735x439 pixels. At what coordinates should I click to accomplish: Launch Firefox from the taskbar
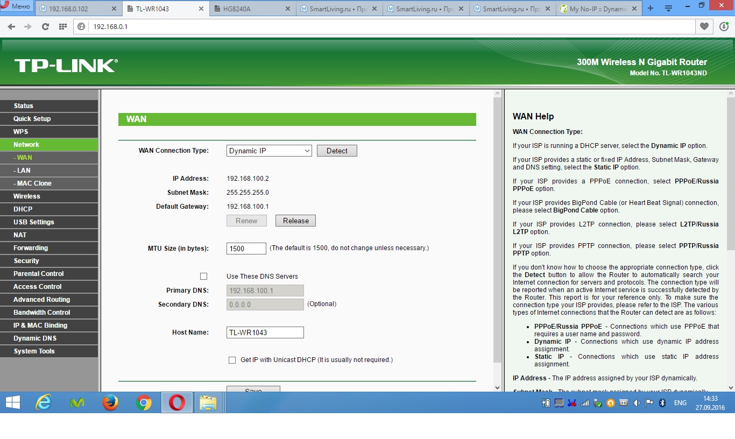[x=110, y=402]
